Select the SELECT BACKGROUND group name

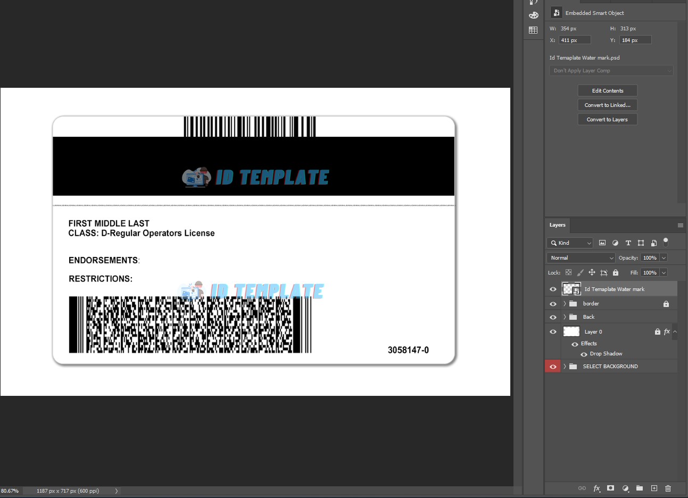pos(610,367)
